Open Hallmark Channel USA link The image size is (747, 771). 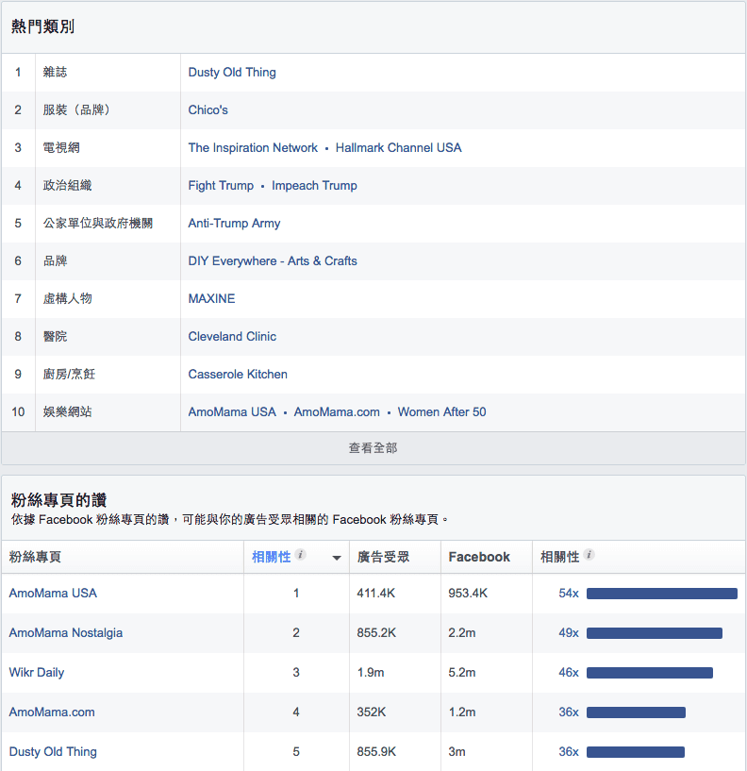[398, 148]
